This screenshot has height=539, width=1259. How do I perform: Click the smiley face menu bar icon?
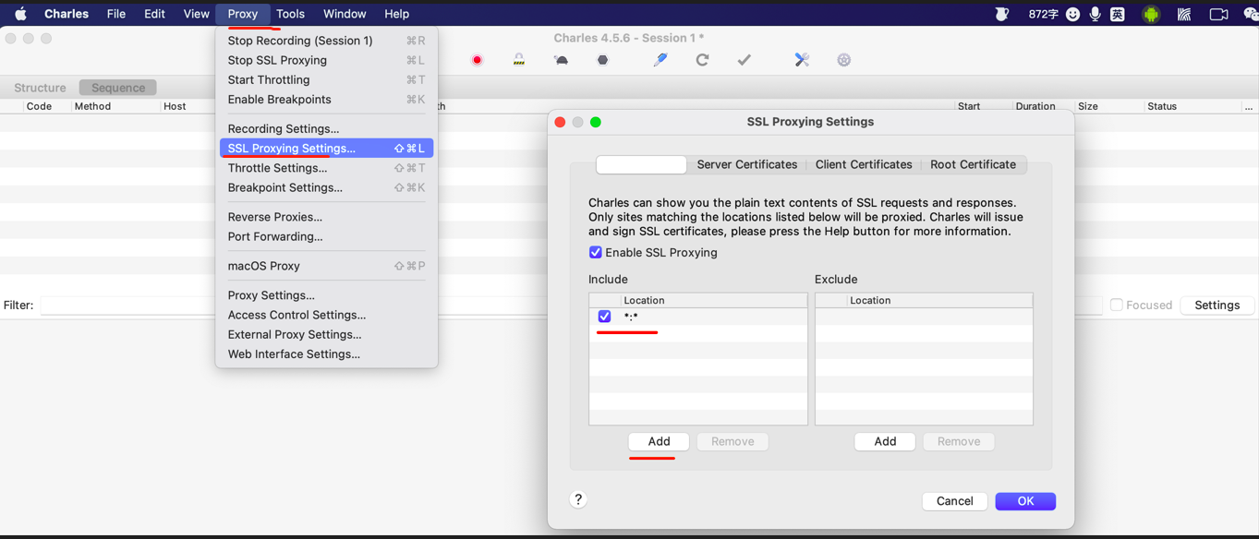point(1072,14)
